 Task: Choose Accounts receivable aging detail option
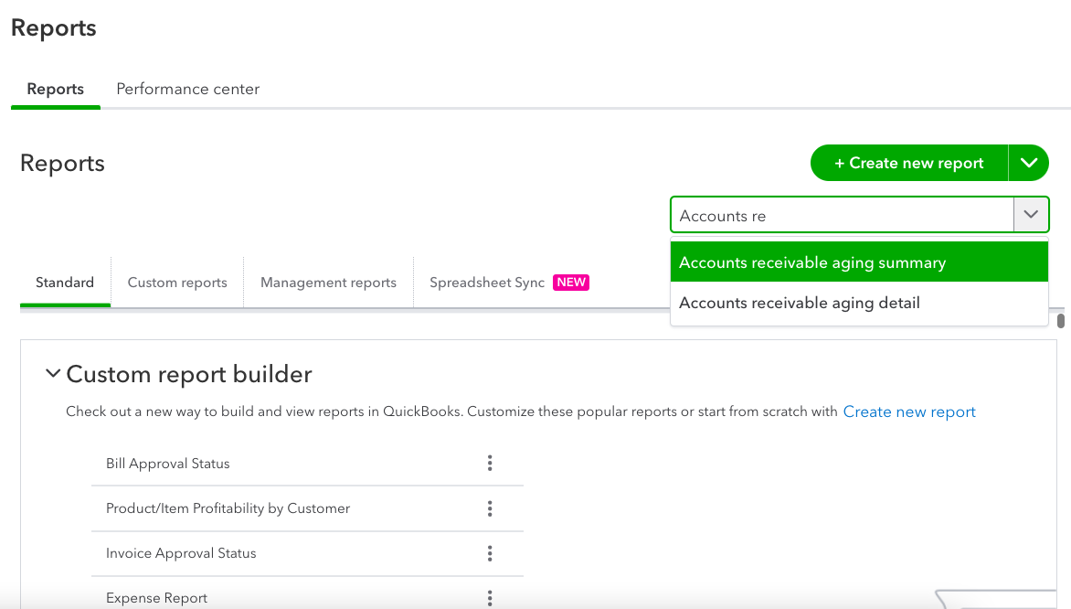pyautogui.click(x=858, y=303)
